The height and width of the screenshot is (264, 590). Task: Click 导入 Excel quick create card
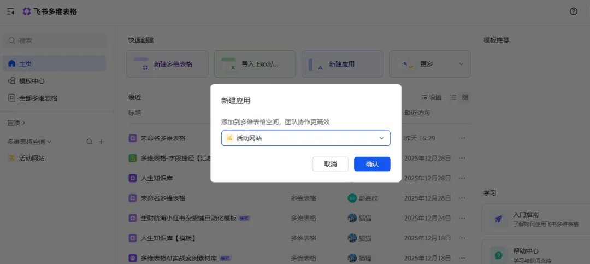[255, 64]
